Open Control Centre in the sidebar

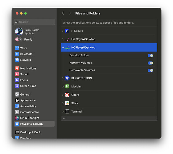(x=34, y=112)
